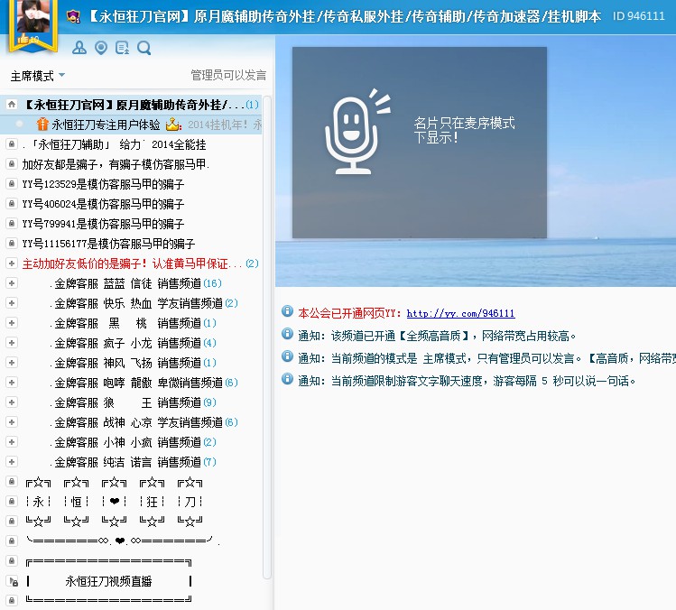The image size is (676, 610).
Task: Click lock icon beside YY号799941 channel
Action: tap(12, 223)
